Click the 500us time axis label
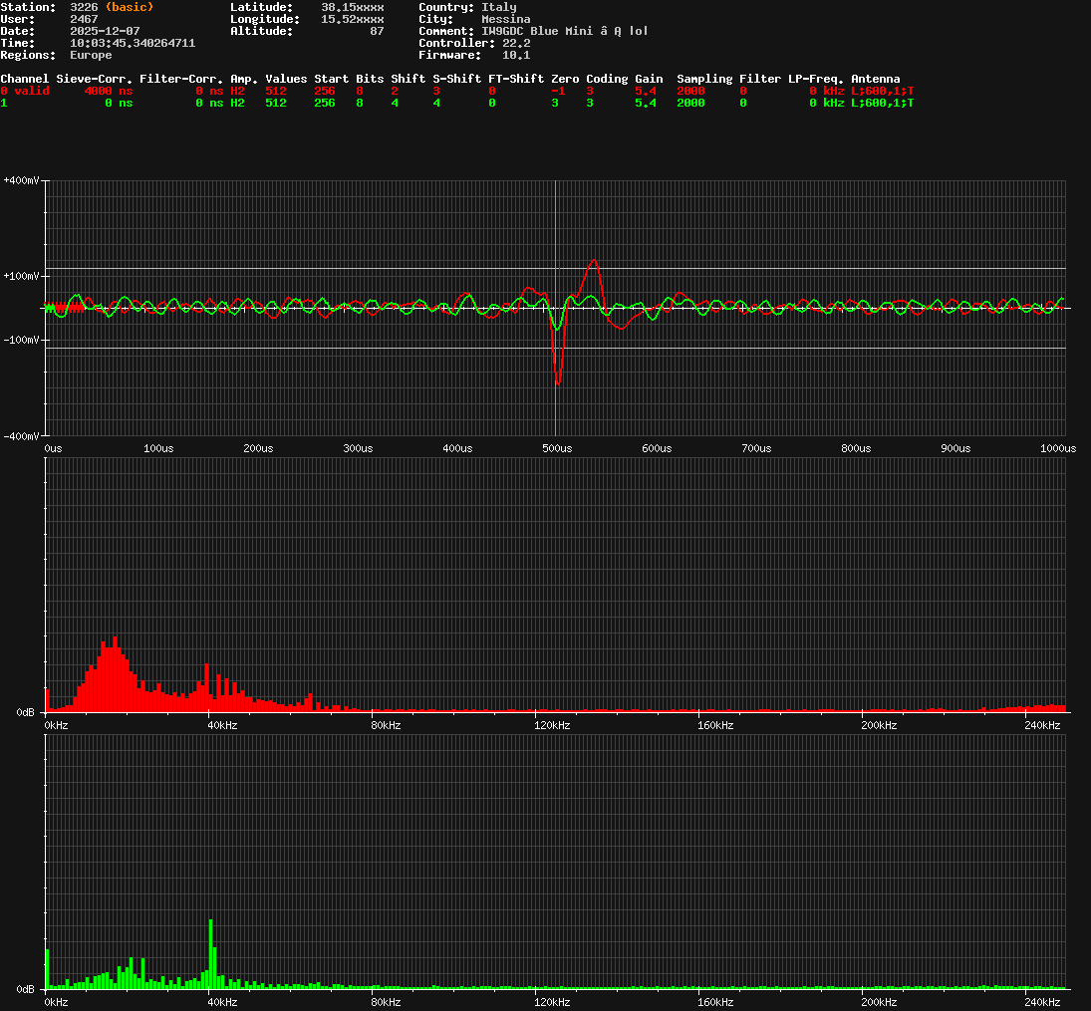1091x1011 pixels. click(556, 449)
